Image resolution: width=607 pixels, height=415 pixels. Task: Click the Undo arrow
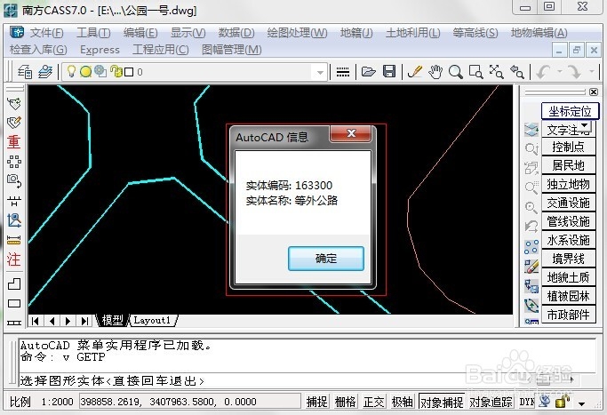pos(544,72)
